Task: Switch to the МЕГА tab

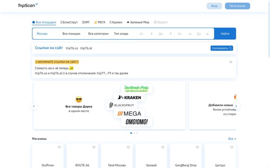Action: point(100,22)
